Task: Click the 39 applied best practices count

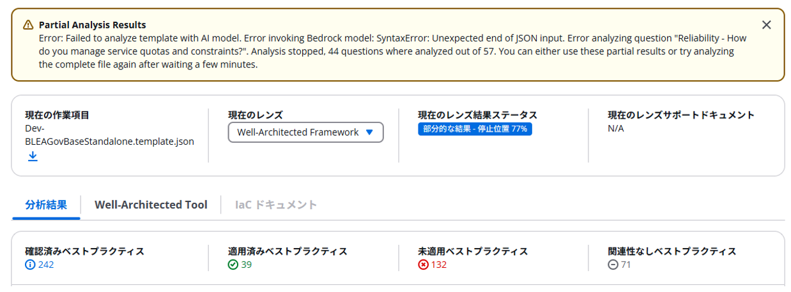Action: (x=247, y=265)
